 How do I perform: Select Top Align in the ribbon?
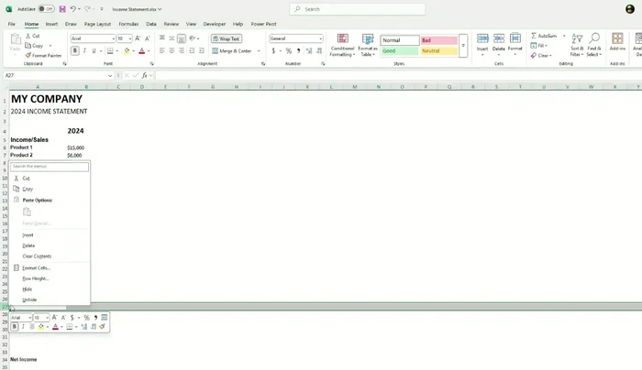(x=162, y=38)
